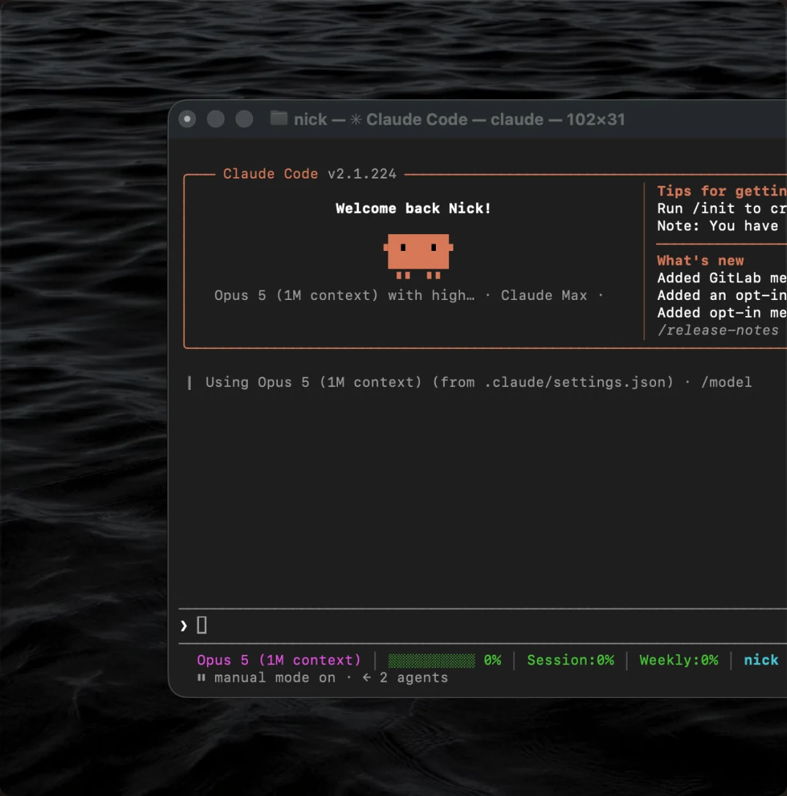This screenshot has height=796, width=787.
Task: Click the manual mode pause icon
Action: [201, 677]
